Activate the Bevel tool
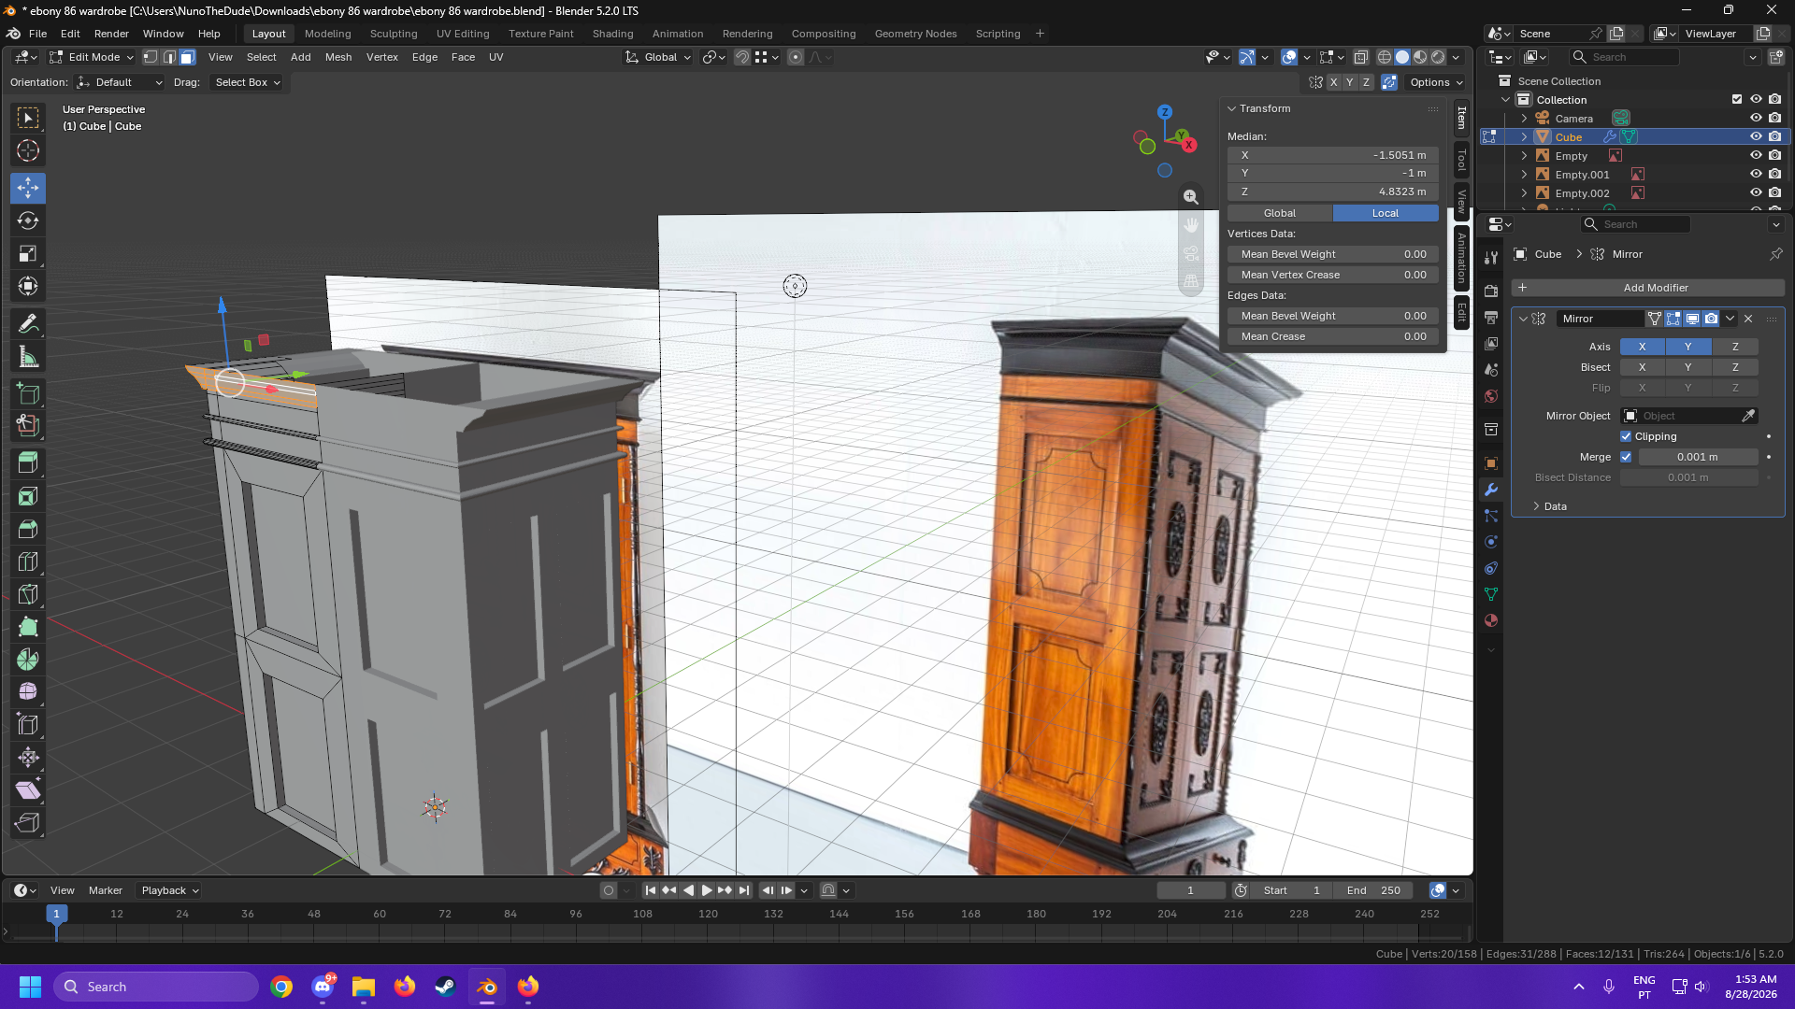This screenshot has height=1009, width=1795. pos(28,529)
